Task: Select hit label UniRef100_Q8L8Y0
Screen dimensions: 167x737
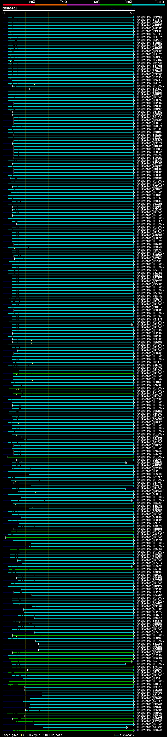Action: point(150,54)
